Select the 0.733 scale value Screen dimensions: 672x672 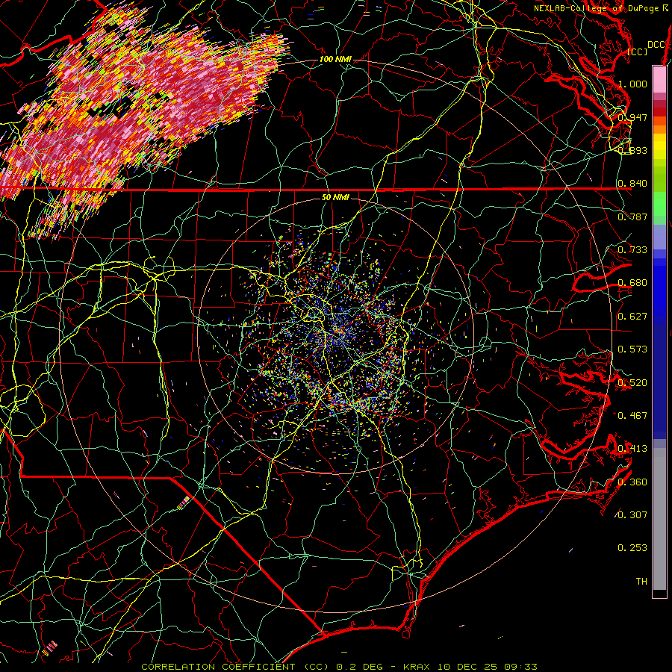(632, 250)
